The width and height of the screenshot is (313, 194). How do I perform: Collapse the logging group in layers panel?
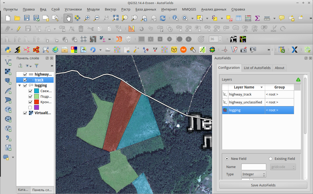click(x=19, y=85)
